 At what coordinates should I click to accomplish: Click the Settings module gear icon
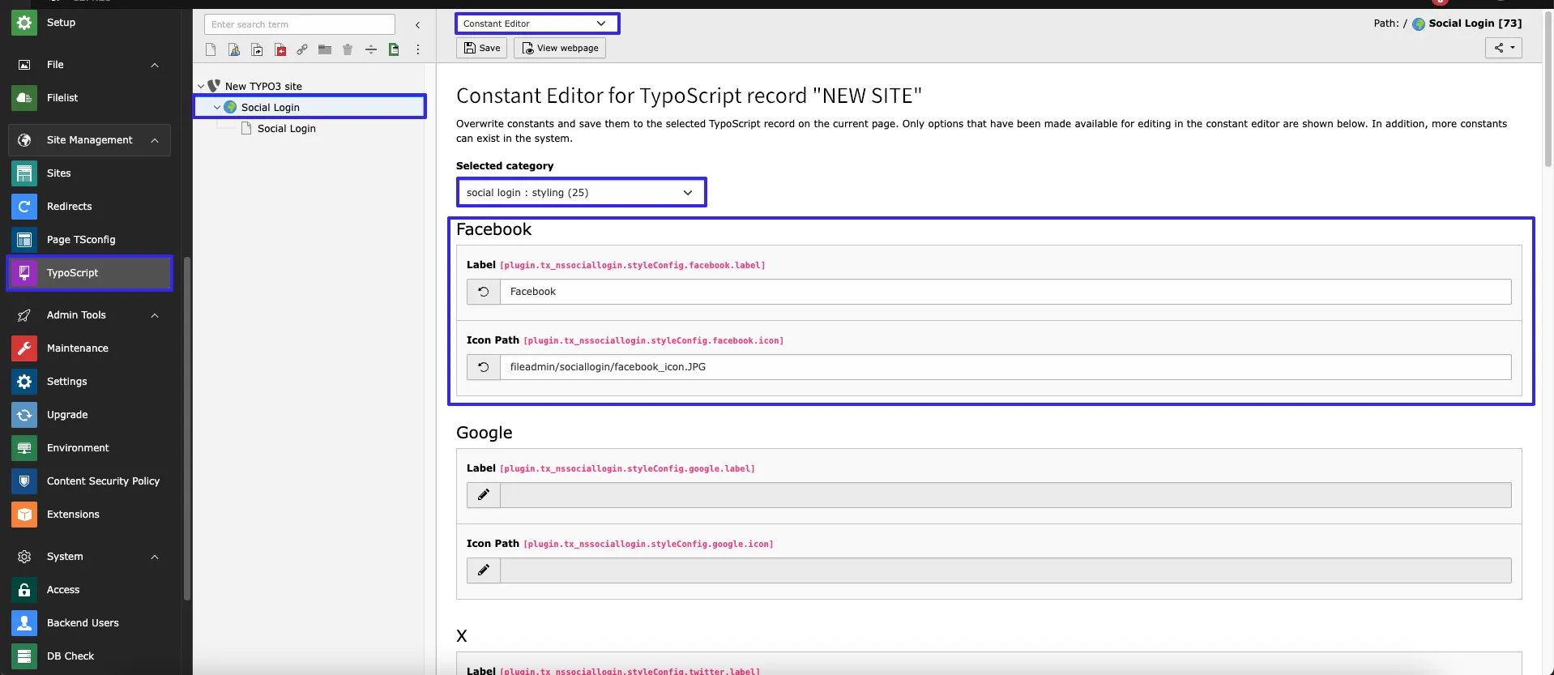coord(24,382)
